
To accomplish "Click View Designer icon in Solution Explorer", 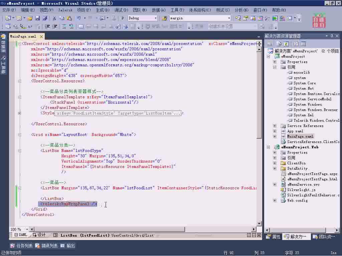I will coord(303,44).
